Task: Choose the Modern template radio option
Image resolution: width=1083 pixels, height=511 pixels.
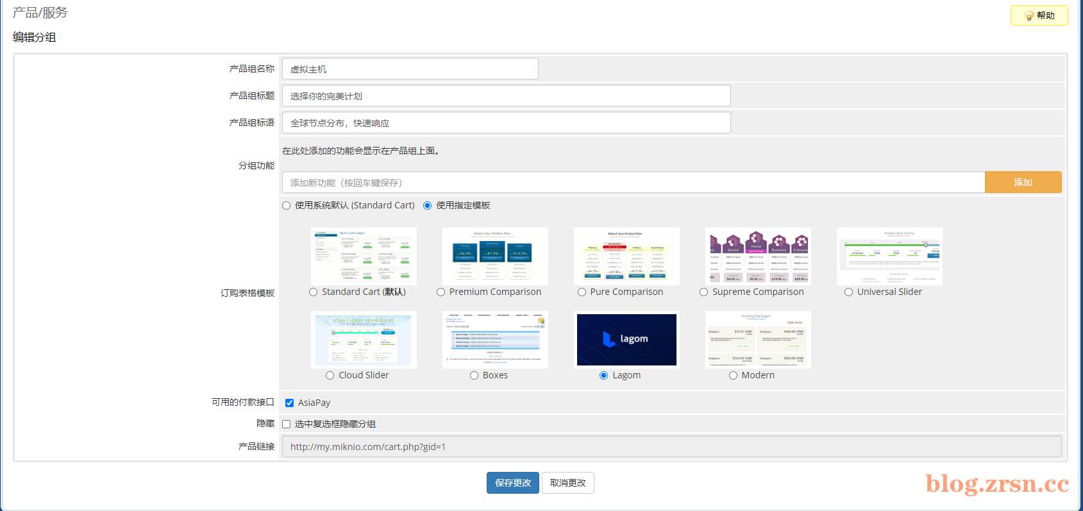Action: (734, 376)
